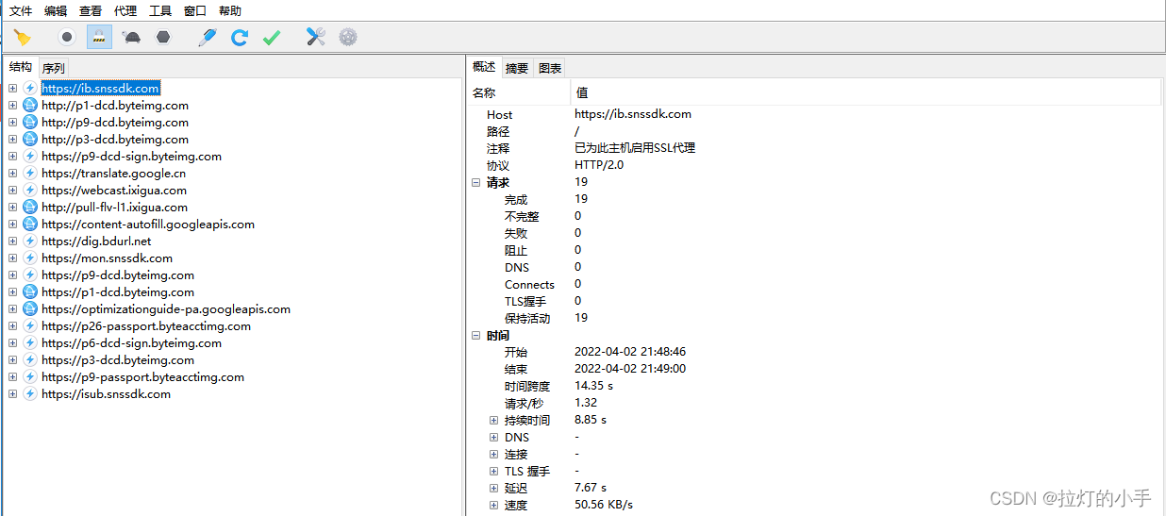1166x516 pixels.
Task: Open the 文件 menu
Action: pyautogui.click(x=21, y=11)
